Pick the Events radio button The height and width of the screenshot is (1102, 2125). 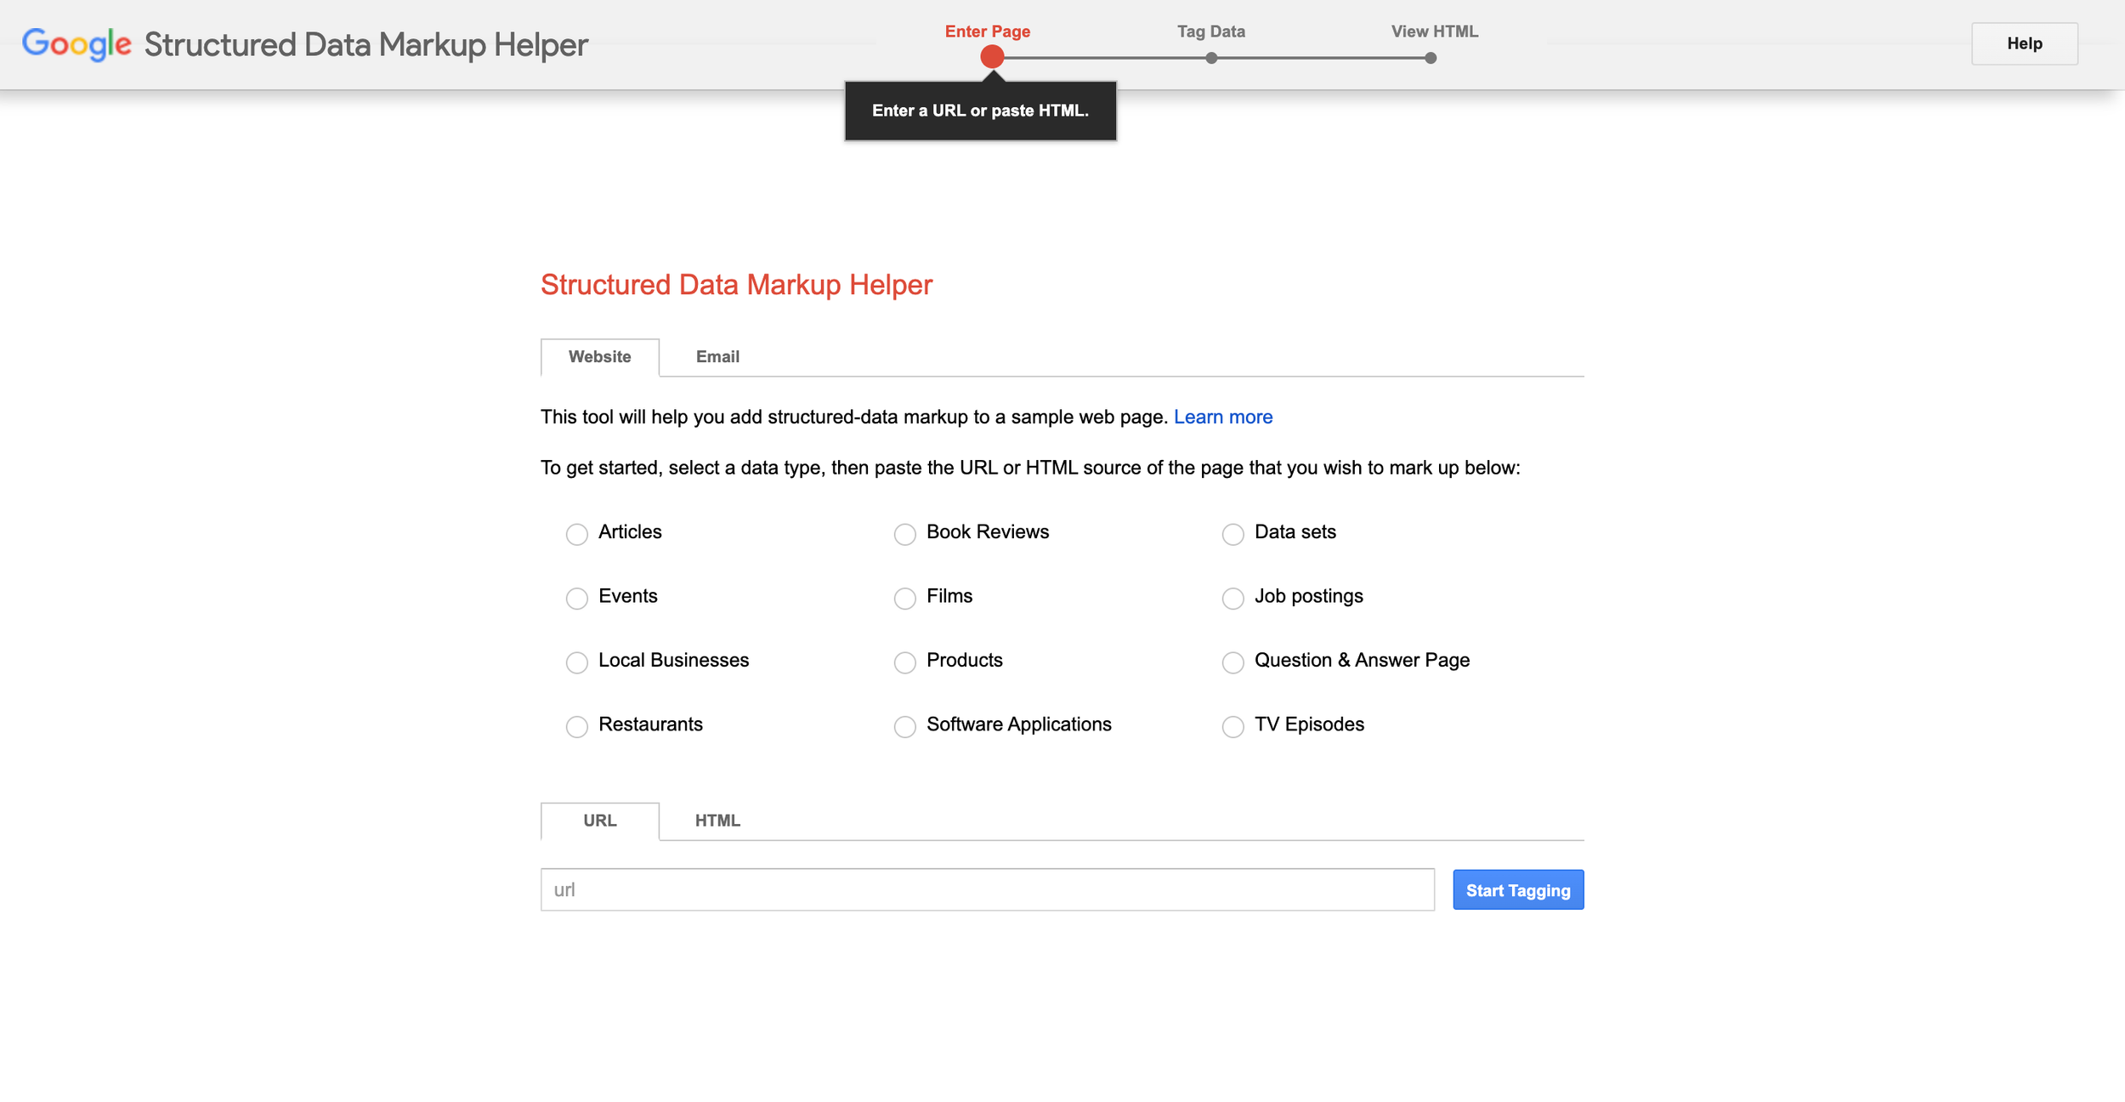577,598
